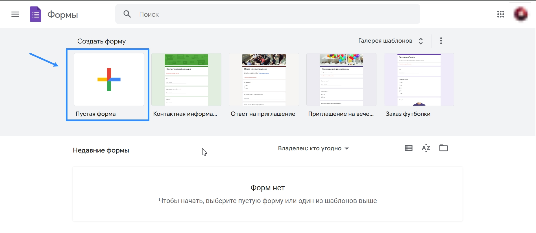536x233 pixels.
Task: Open the account profile avatar
Action: (520, 14)
